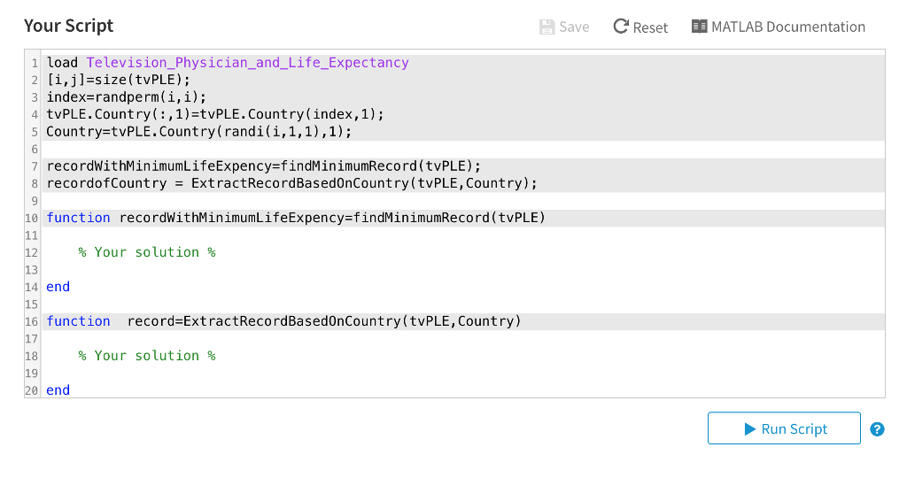Viewport: 907px width, 478px height.
Task: Click empty line 13 in the editor
Action: pos(462,270)
